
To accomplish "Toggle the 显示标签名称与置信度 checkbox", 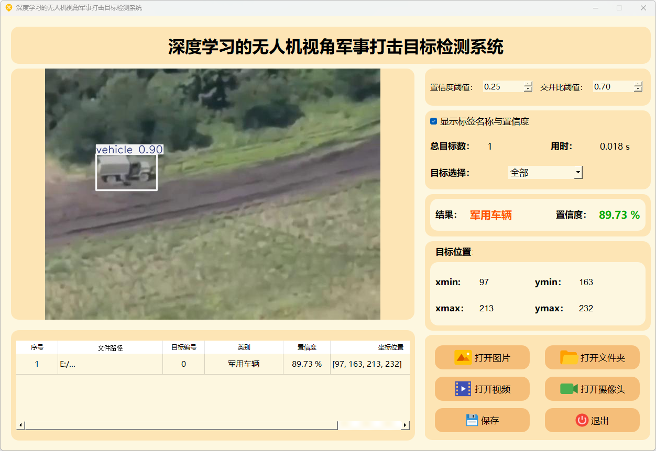I will click(434, 121).
